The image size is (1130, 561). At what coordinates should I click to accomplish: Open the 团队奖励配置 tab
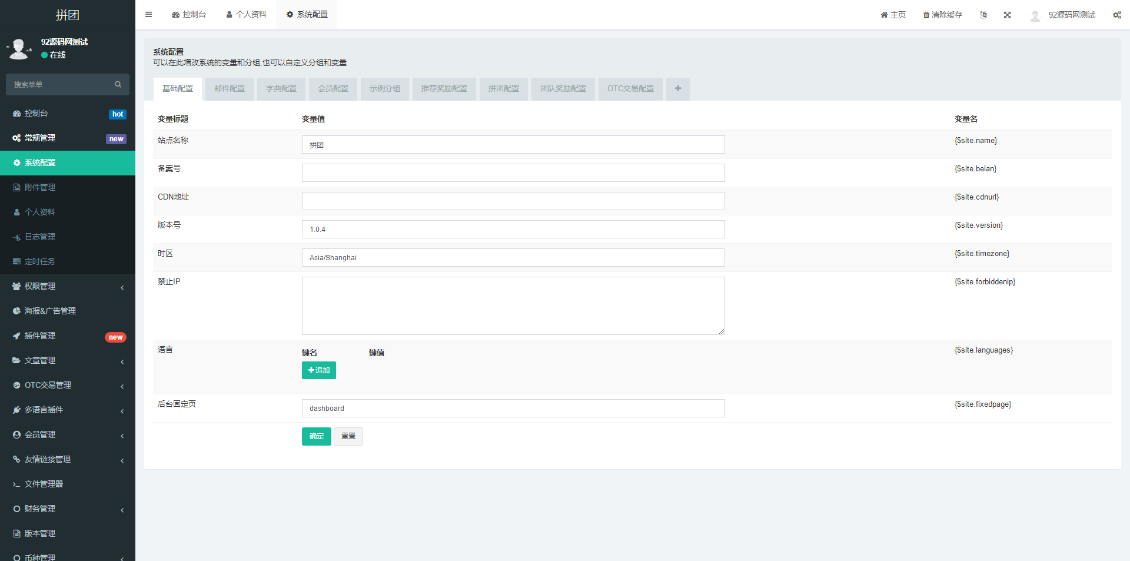(x=563, y=89)
